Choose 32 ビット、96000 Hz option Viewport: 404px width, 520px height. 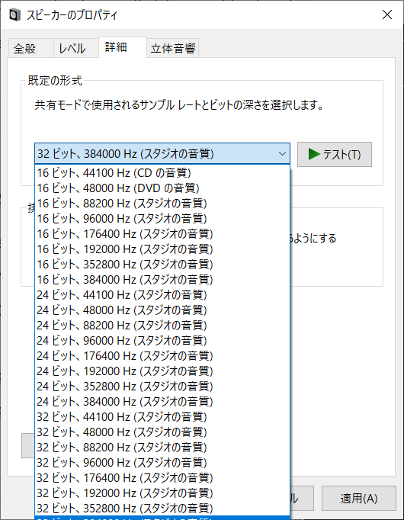[162, 463]
